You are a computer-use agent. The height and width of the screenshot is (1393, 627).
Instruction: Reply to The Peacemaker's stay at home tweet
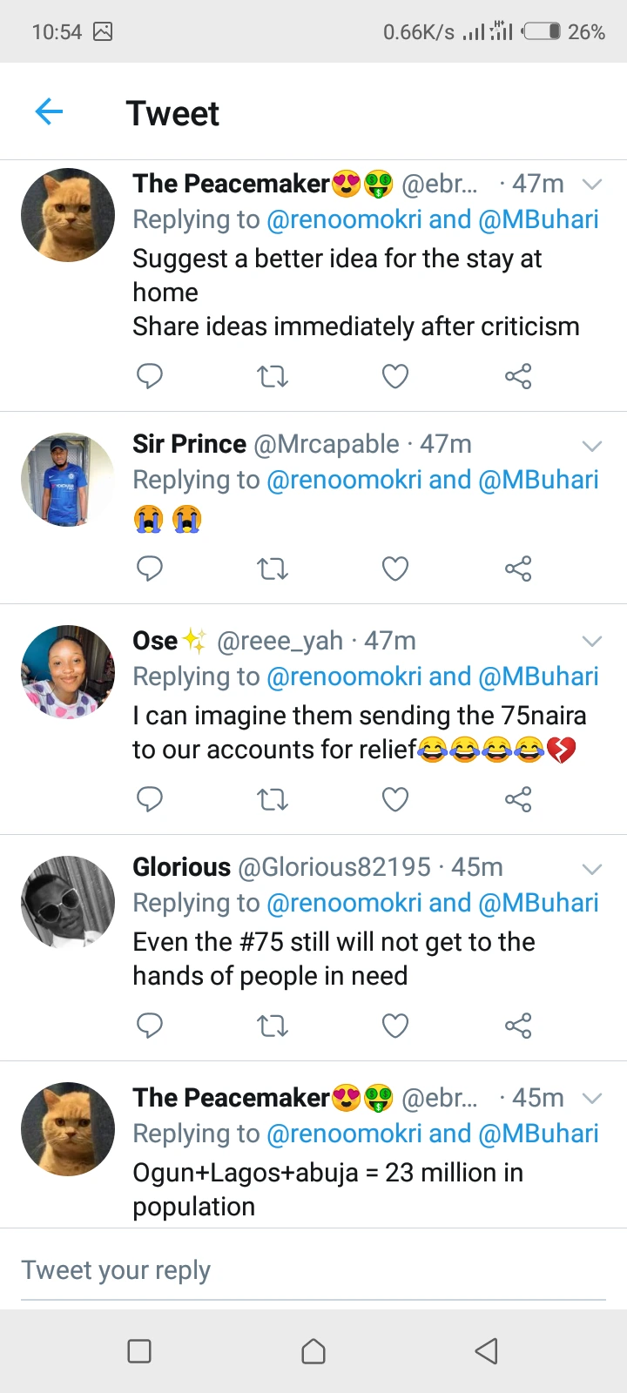150,377
